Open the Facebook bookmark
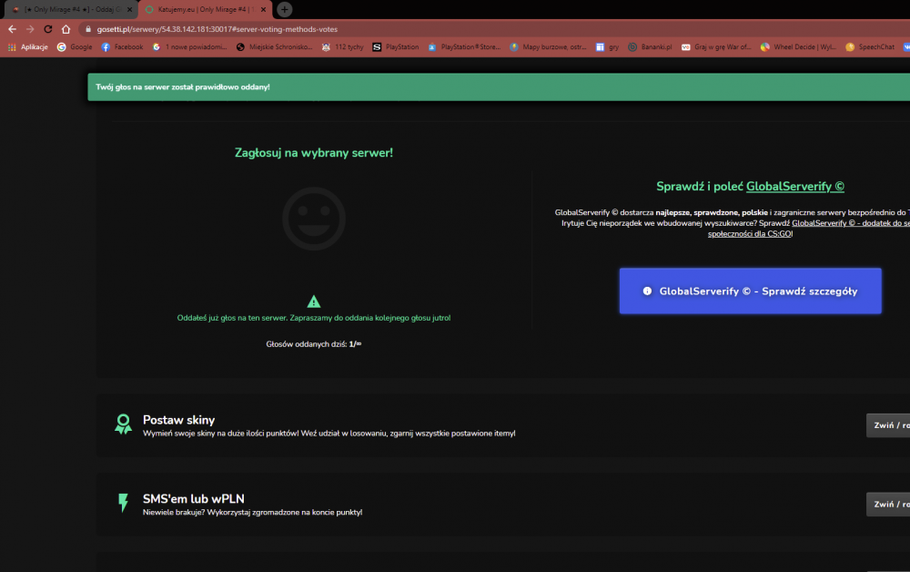 (123, 47)
